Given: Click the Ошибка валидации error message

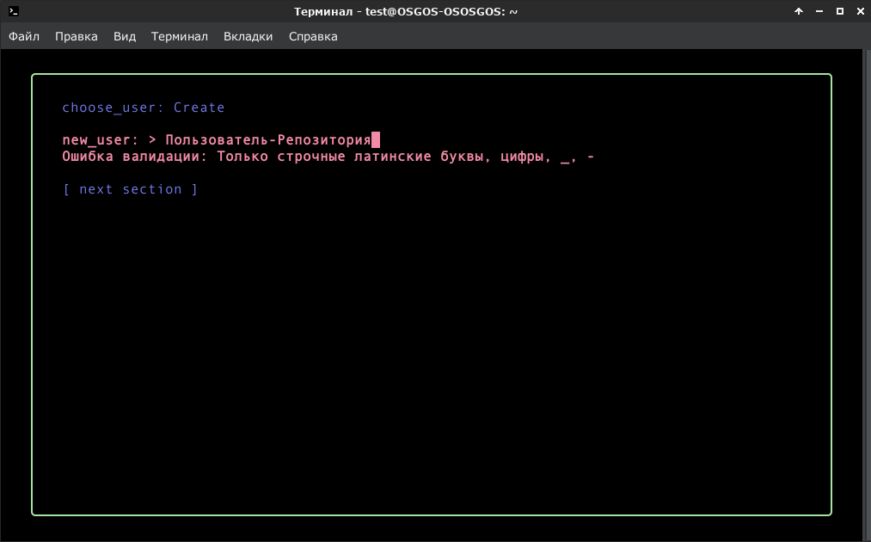Looking at the screenshot, I should point(328,157).
